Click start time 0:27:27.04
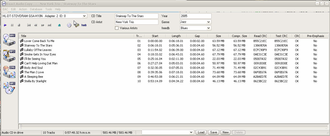 coord(155,63)
